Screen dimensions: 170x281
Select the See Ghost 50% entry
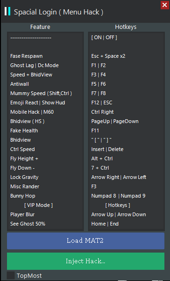[28, 224]
